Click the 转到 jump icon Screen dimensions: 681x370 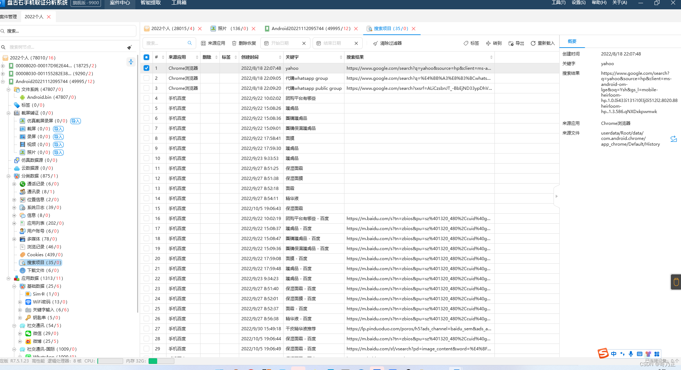coord(488,43)
